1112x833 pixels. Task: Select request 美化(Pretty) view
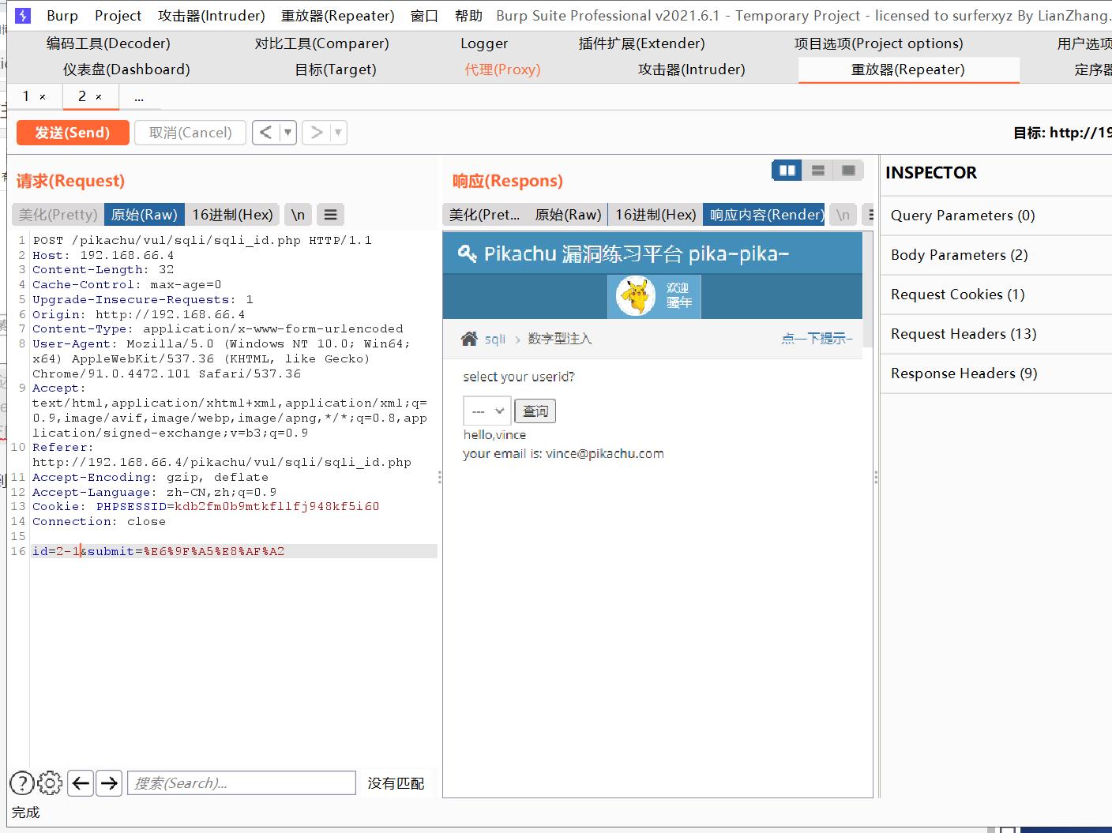click(x=58, y=215)
